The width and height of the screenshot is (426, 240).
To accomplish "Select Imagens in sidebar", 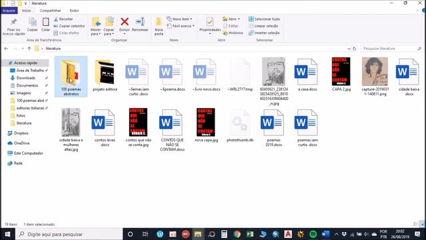I will pyautogui.click(x=23, y=93).
